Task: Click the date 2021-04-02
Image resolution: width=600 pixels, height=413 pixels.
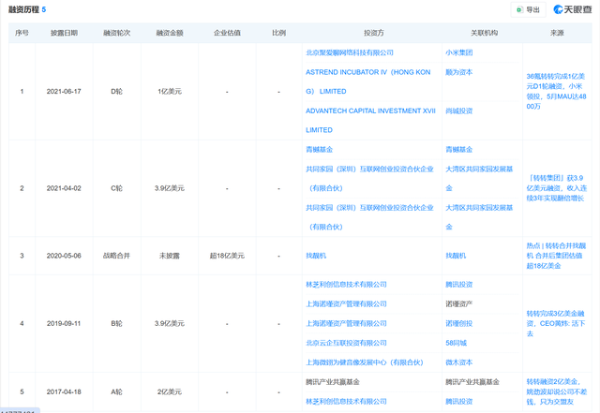Action: point(64,188)
